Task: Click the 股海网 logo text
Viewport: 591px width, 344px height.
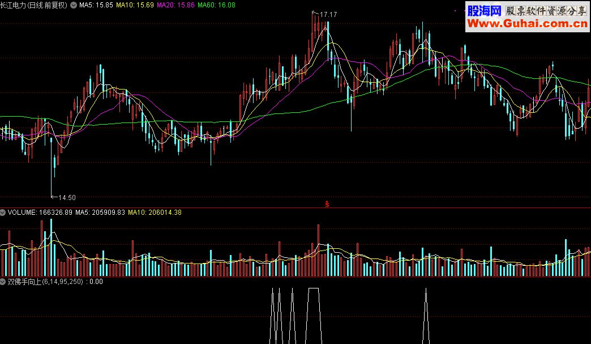Action: (x=485, y=11)
